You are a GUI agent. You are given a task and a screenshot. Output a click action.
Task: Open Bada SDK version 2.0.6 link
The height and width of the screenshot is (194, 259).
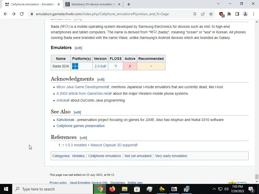[100, 66]
